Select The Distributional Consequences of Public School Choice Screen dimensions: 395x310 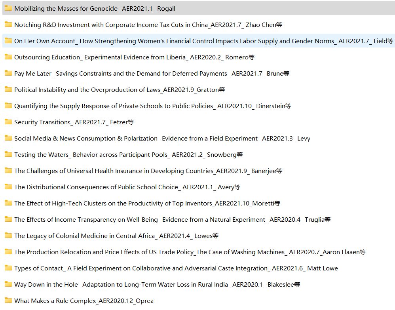coord(127,187)
